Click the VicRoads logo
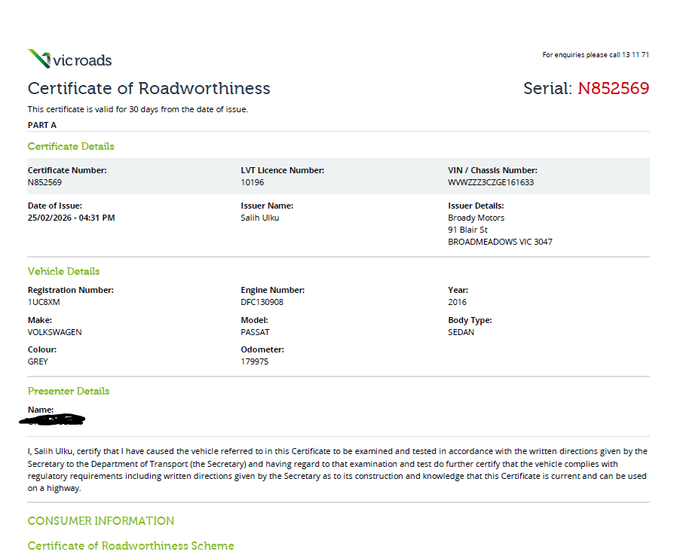 click(x=69, y=59)
